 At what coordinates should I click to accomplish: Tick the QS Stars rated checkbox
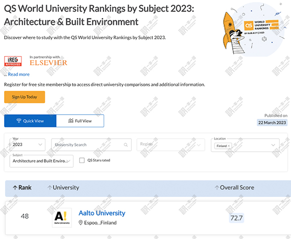[82, 160]
